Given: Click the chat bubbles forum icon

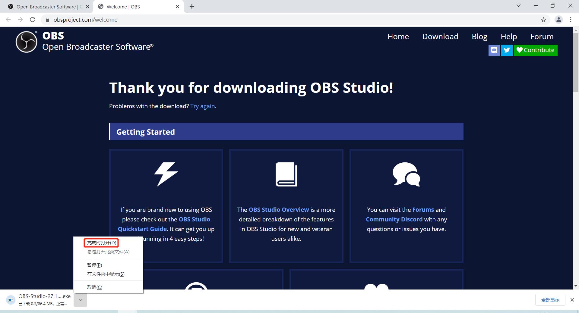Looking at the screenshot, I should coord(406,174).
